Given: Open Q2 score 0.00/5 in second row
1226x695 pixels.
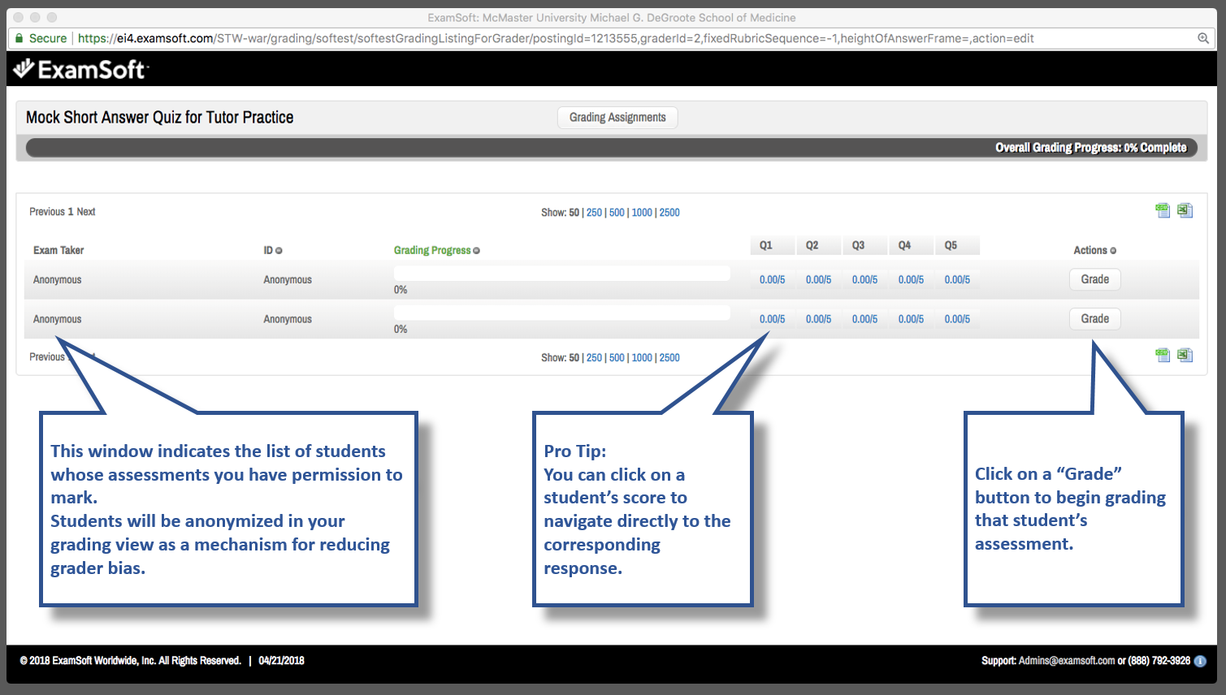Looking at the screenshot, I should [818, 320].
